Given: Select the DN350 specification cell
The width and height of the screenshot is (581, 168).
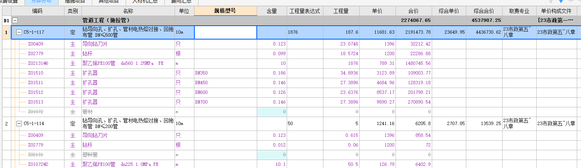Looking at the screenshot, I should point(225,73).
